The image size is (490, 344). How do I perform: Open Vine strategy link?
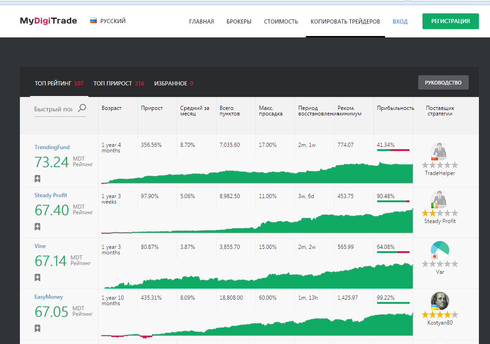click(40, 246)
